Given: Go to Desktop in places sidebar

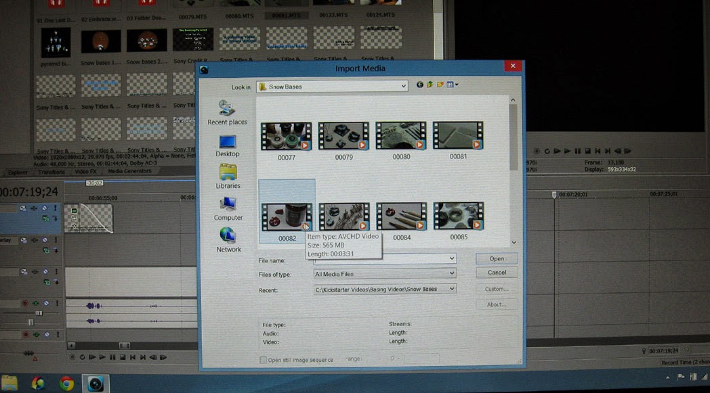Looking at the screenshot, I should (228, 145).
